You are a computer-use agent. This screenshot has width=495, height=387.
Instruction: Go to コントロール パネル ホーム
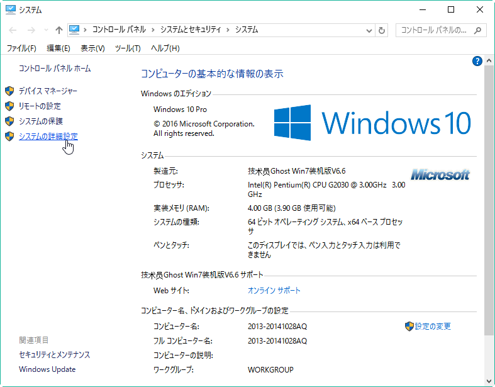point(55,68)
